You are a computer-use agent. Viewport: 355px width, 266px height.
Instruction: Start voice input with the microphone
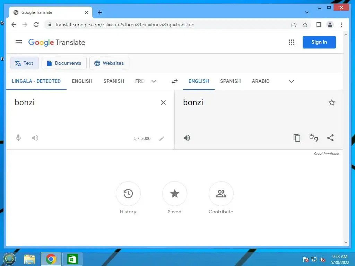coord(18,138)
